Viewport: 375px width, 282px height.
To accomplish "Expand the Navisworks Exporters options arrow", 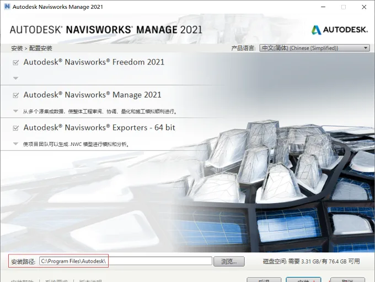I will tap(16, 144).
